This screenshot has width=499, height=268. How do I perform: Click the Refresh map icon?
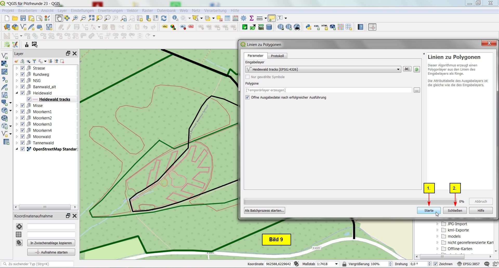(x=164, y=18)
